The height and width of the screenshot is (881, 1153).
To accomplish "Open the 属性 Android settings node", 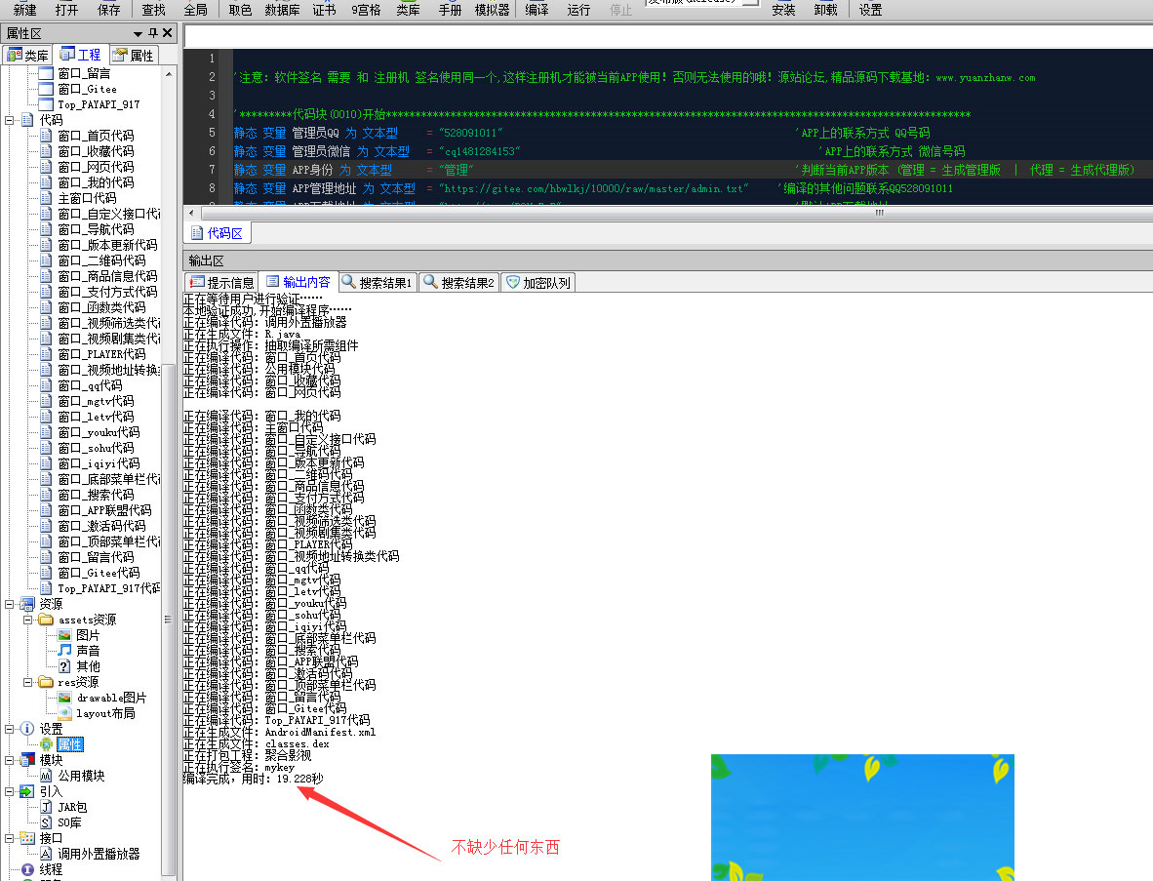I will tap(68, 744).
